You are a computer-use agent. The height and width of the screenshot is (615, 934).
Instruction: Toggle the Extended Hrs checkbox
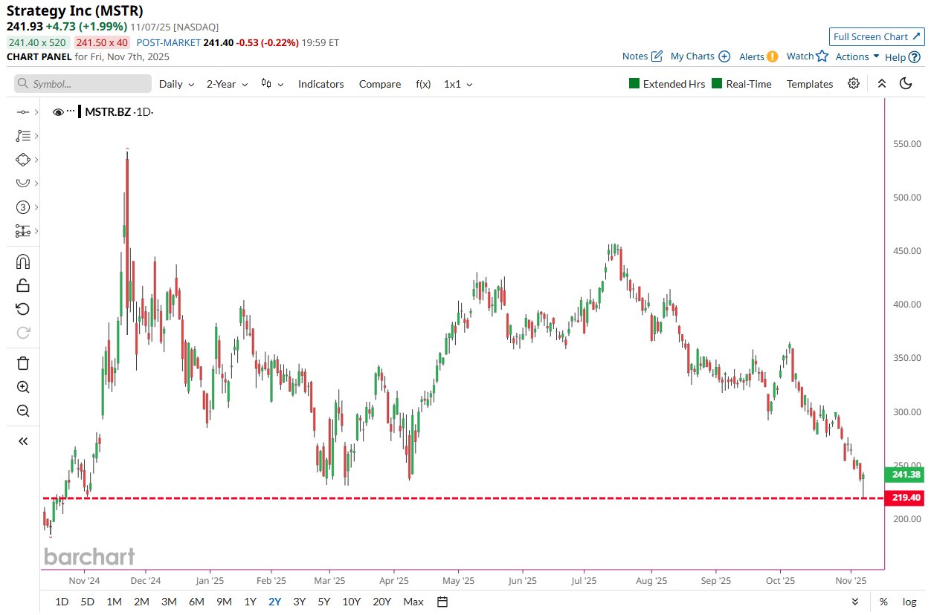pyautogui.click(x=634, y=84)
